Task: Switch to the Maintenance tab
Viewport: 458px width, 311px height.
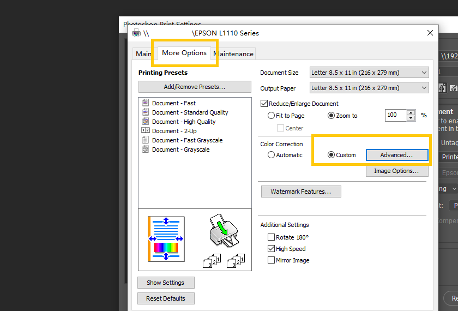Action: click(234, 53)
